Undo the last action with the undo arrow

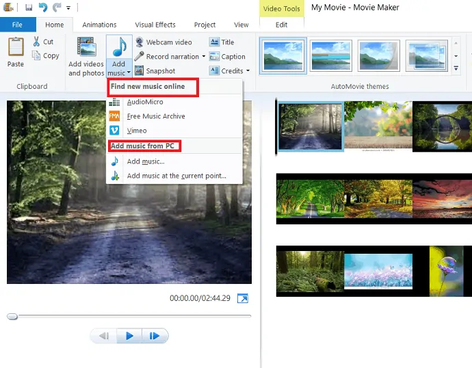point(42,8)
